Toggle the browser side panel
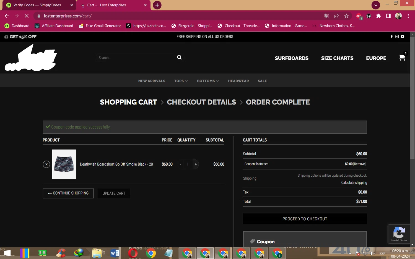The height and width of the screenshot is (259, 415). pyautogui.click(x=388, y=16)
